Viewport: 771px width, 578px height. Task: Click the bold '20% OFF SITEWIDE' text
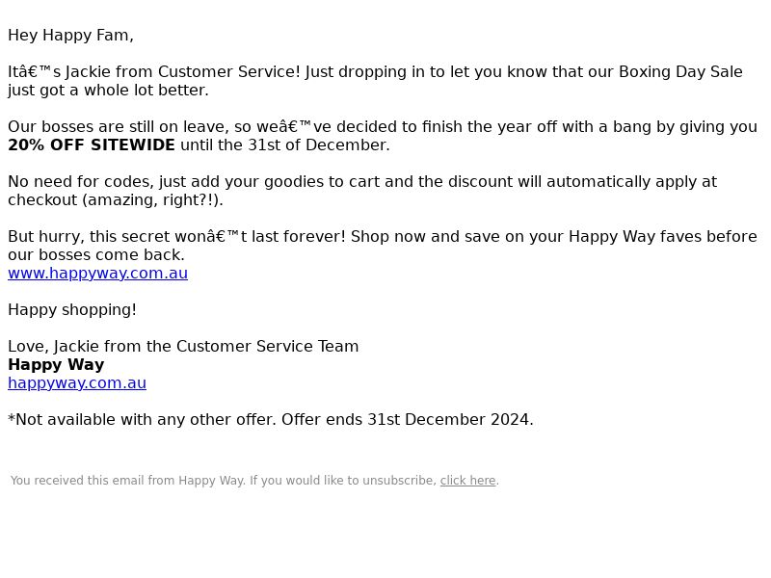pyautogui.click(x=92, y=145)
